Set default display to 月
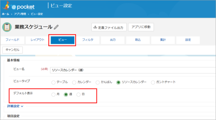 (53, 95)
